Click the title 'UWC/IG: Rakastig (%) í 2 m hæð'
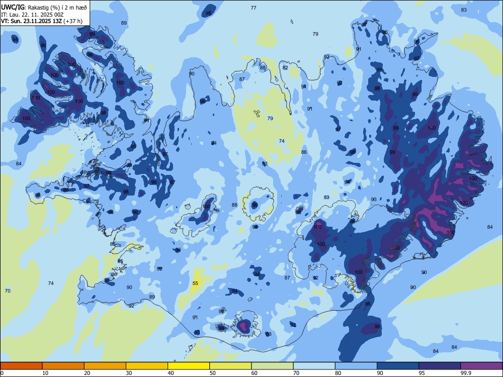The image size is (503, 377). click(x=44, y=7)
